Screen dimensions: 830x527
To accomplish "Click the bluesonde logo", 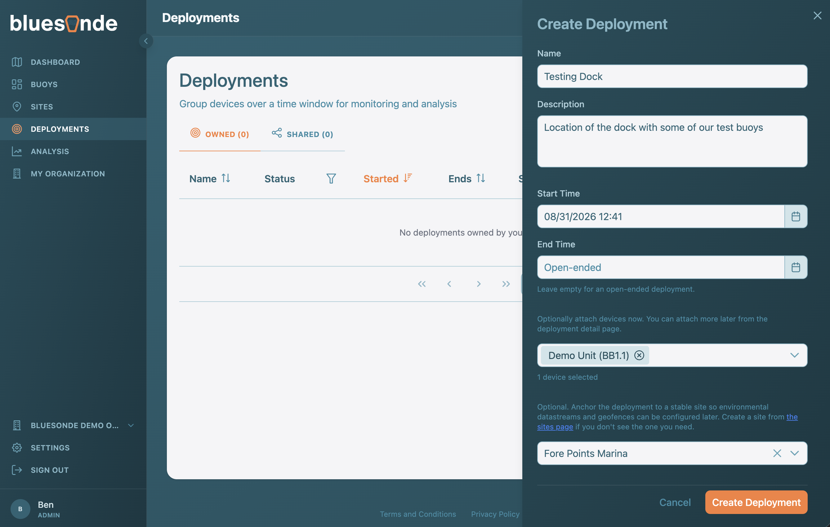I will (x=64, y=24).
